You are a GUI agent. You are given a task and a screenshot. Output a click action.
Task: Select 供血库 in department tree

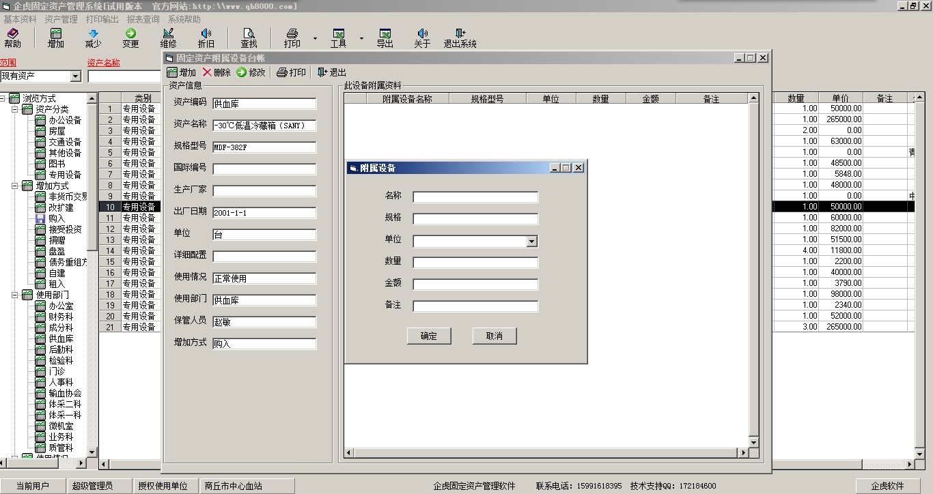click(x=61, y=338)
